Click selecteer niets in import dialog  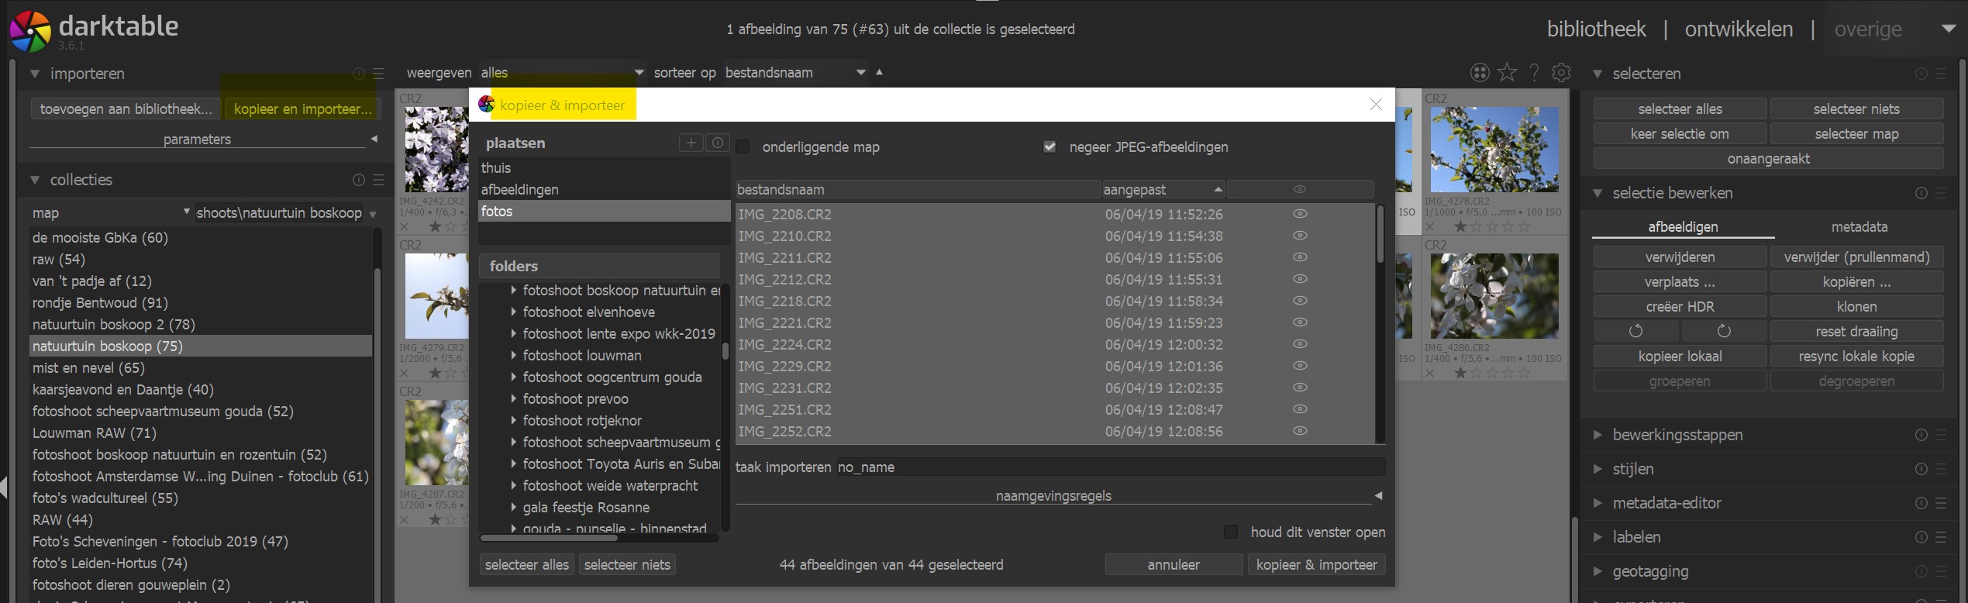pos(627,565)
